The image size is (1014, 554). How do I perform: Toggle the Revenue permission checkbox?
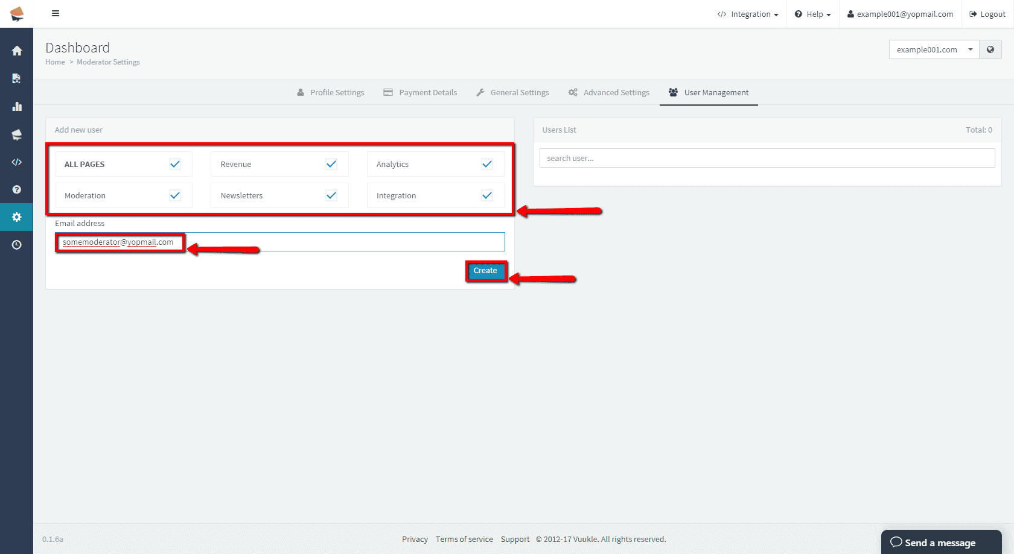[x=331, y=164]
